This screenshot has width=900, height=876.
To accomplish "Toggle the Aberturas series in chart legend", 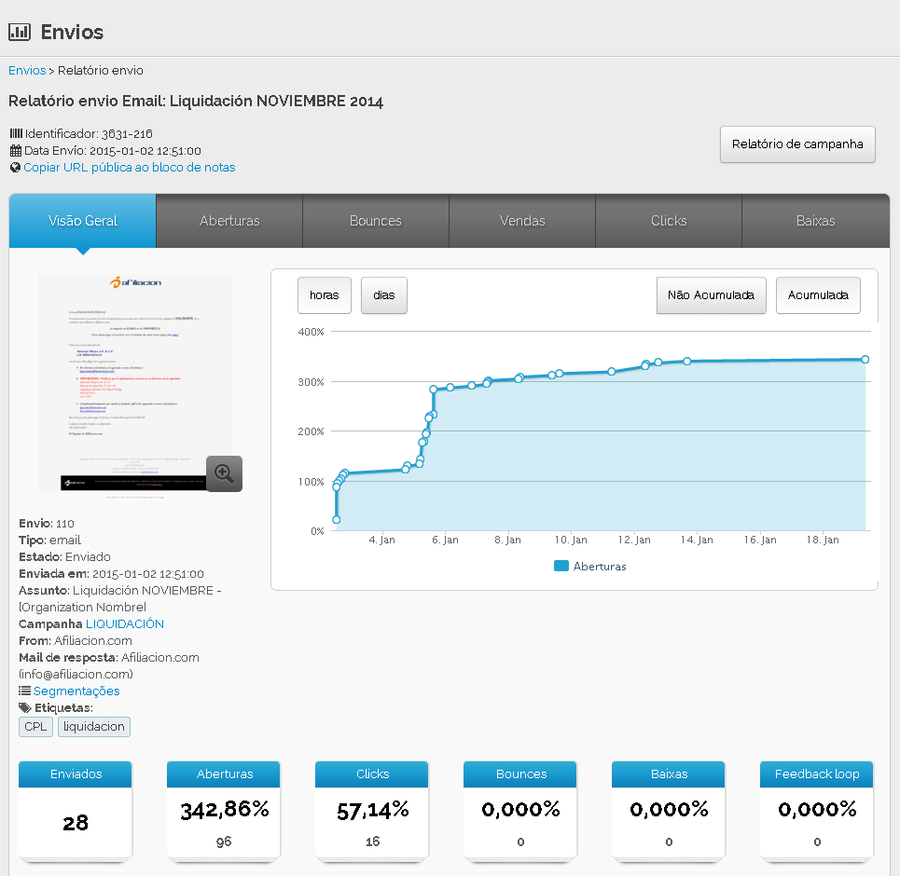I will [x=590, y=566].
